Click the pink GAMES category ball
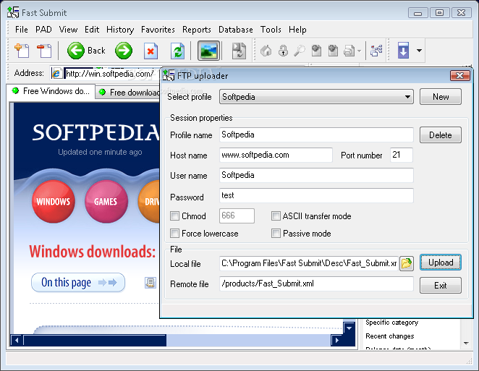 106,201
